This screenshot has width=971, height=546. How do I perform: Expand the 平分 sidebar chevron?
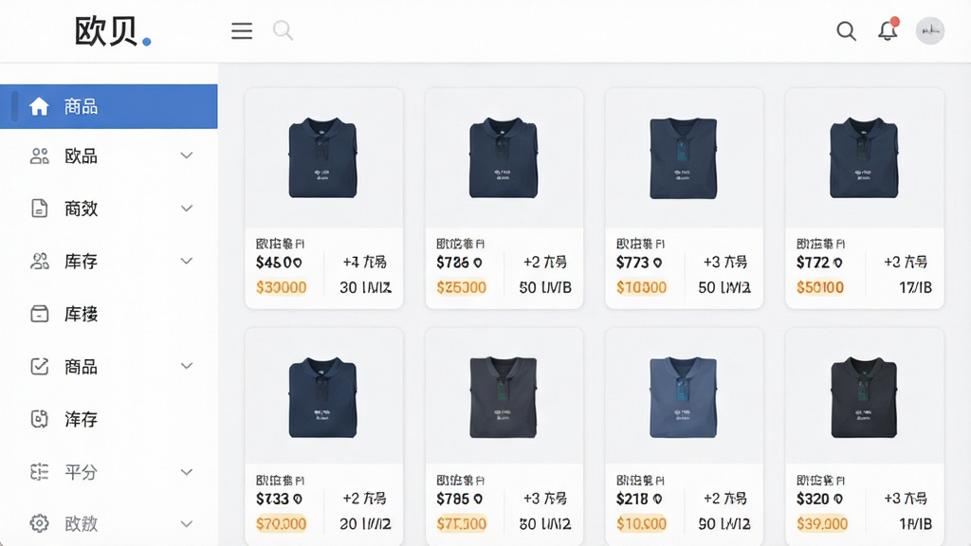point(187,472)
